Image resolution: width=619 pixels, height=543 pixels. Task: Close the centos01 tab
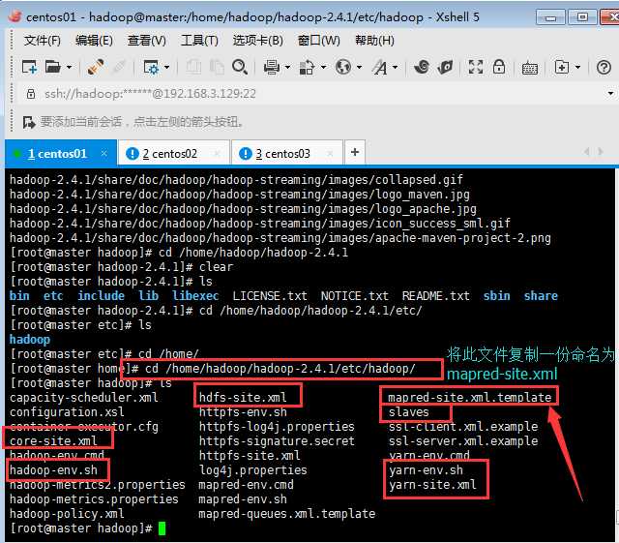(x=103, y=153)
